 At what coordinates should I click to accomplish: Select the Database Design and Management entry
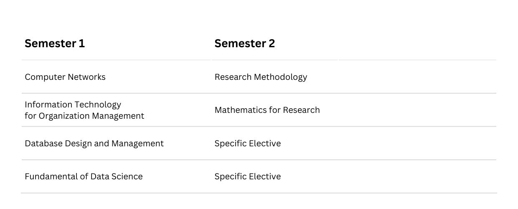94,143
